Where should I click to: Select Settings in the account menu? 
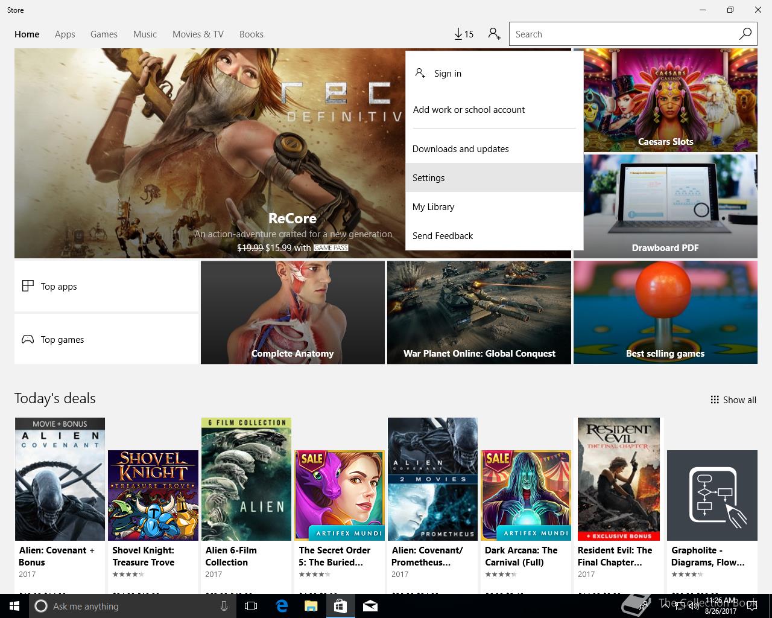click(495, 177)
